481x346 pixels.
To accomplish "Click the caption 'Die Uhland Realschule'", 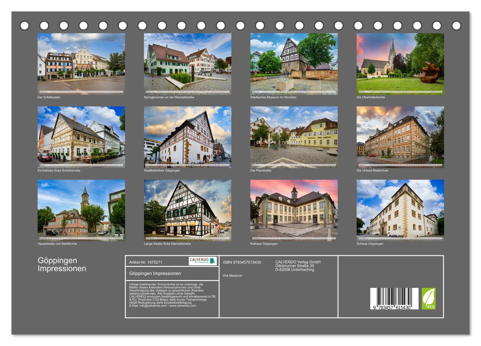I will (x=372, y=171).
